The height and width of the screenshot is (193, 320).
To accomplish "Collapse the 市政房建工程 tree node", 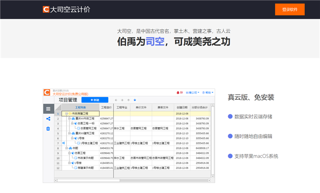I will click(66, 113).
